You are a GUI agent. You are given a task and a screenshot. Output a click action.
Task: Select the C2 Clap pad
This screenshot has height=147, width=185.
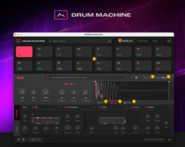(103, 66)
